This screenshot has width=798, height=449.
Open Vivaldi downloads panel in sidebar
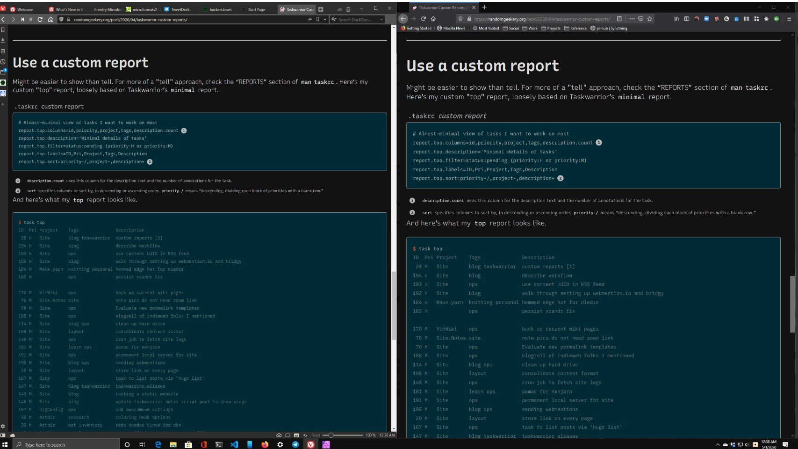click(x=3, y=40)
